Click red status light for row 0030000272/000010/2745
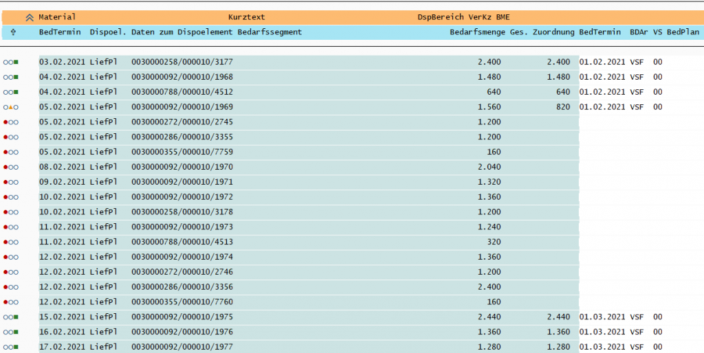The height and width of the screenshot is (353, 704). (x=5, y=122)
